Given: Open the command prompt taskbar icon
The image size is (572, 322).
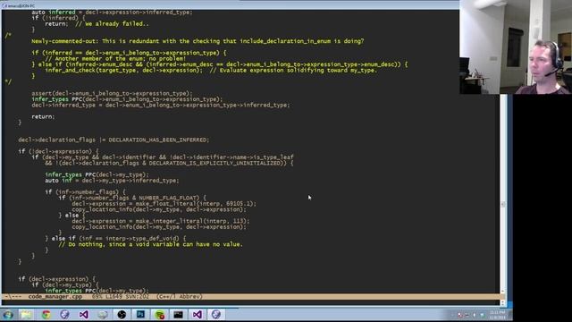Looking at the screenshot, I should pos(179,314).
